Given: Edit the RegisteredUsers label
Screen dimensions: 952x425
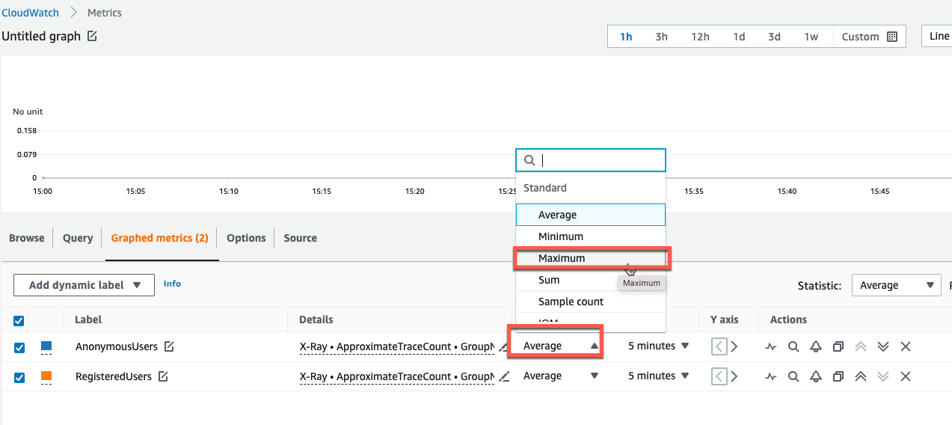Looking at the screenshot, I should 162,376.
